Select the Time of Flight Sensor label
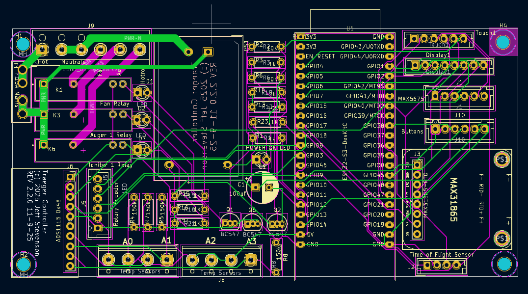 442,255
